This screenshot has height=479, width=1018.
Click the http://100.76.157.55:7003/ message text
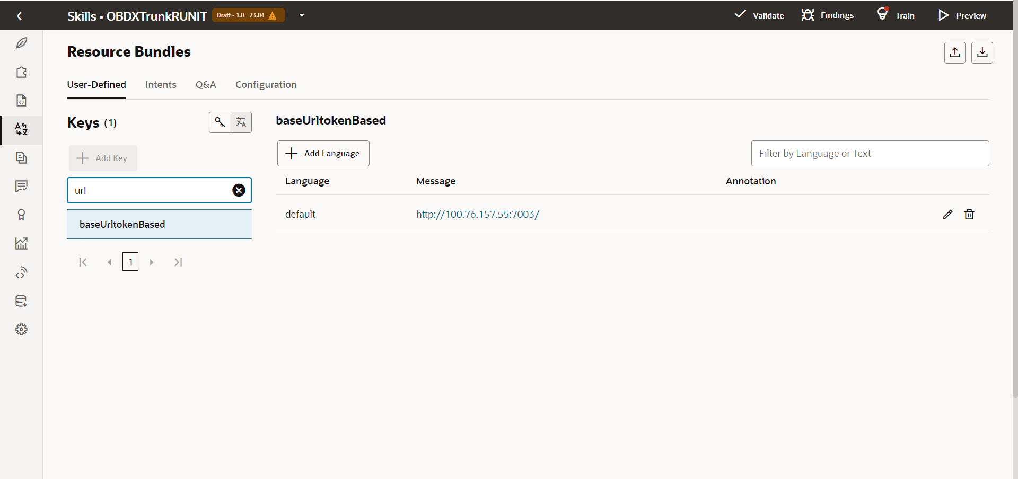point(478,215)
